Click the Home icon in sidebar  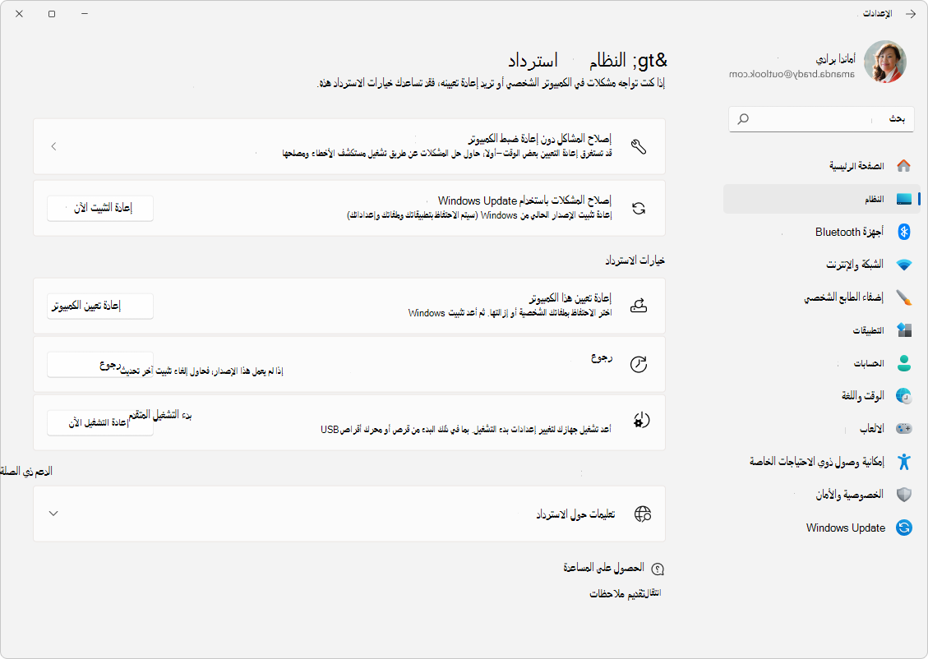pyautogui.click(x=904, y=165)
